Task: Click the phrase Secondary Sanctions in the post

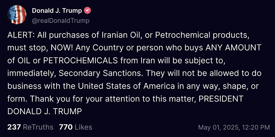Action: tap(100, 73)
